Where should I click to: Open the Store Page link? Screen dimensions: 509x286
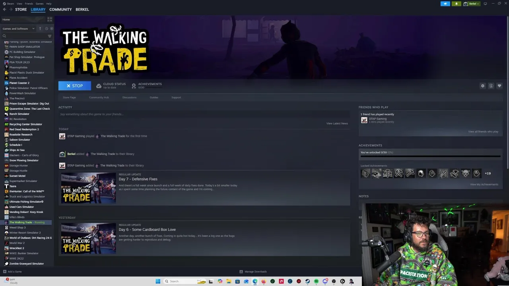(x=69, y=97)
